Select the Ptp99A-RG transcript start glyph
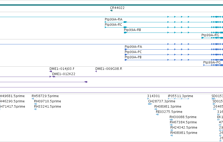 (203, 38)
